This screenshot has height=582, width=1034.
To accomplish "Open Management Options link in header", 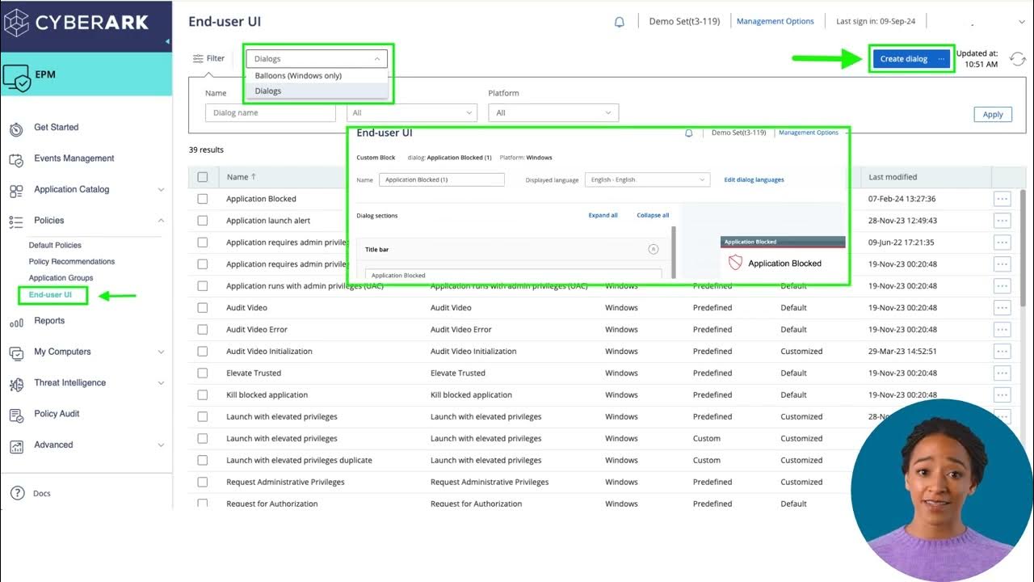I will tap(775, 22).
